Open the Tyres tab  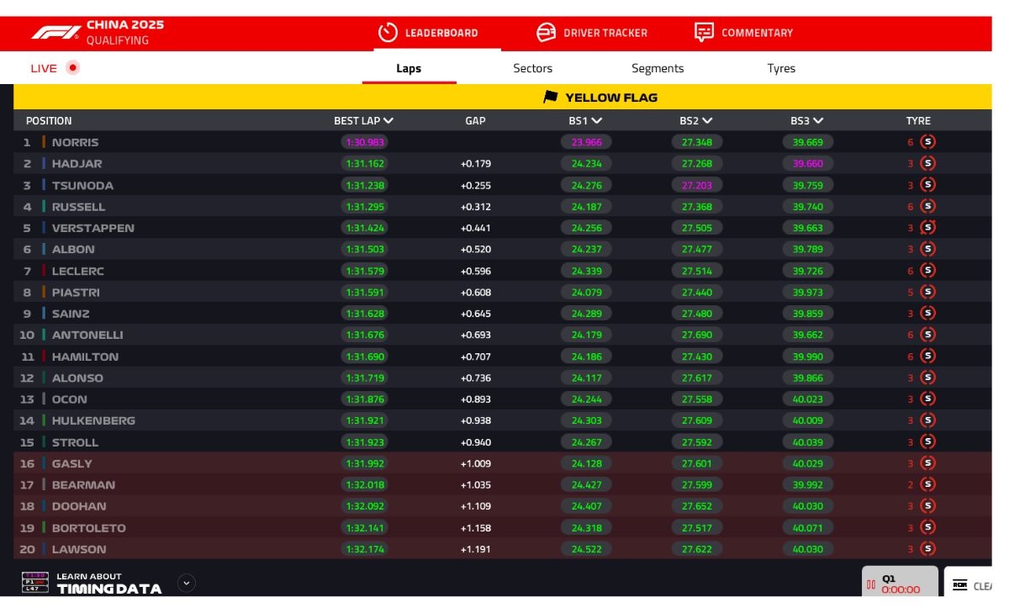[x=780, y=68]
